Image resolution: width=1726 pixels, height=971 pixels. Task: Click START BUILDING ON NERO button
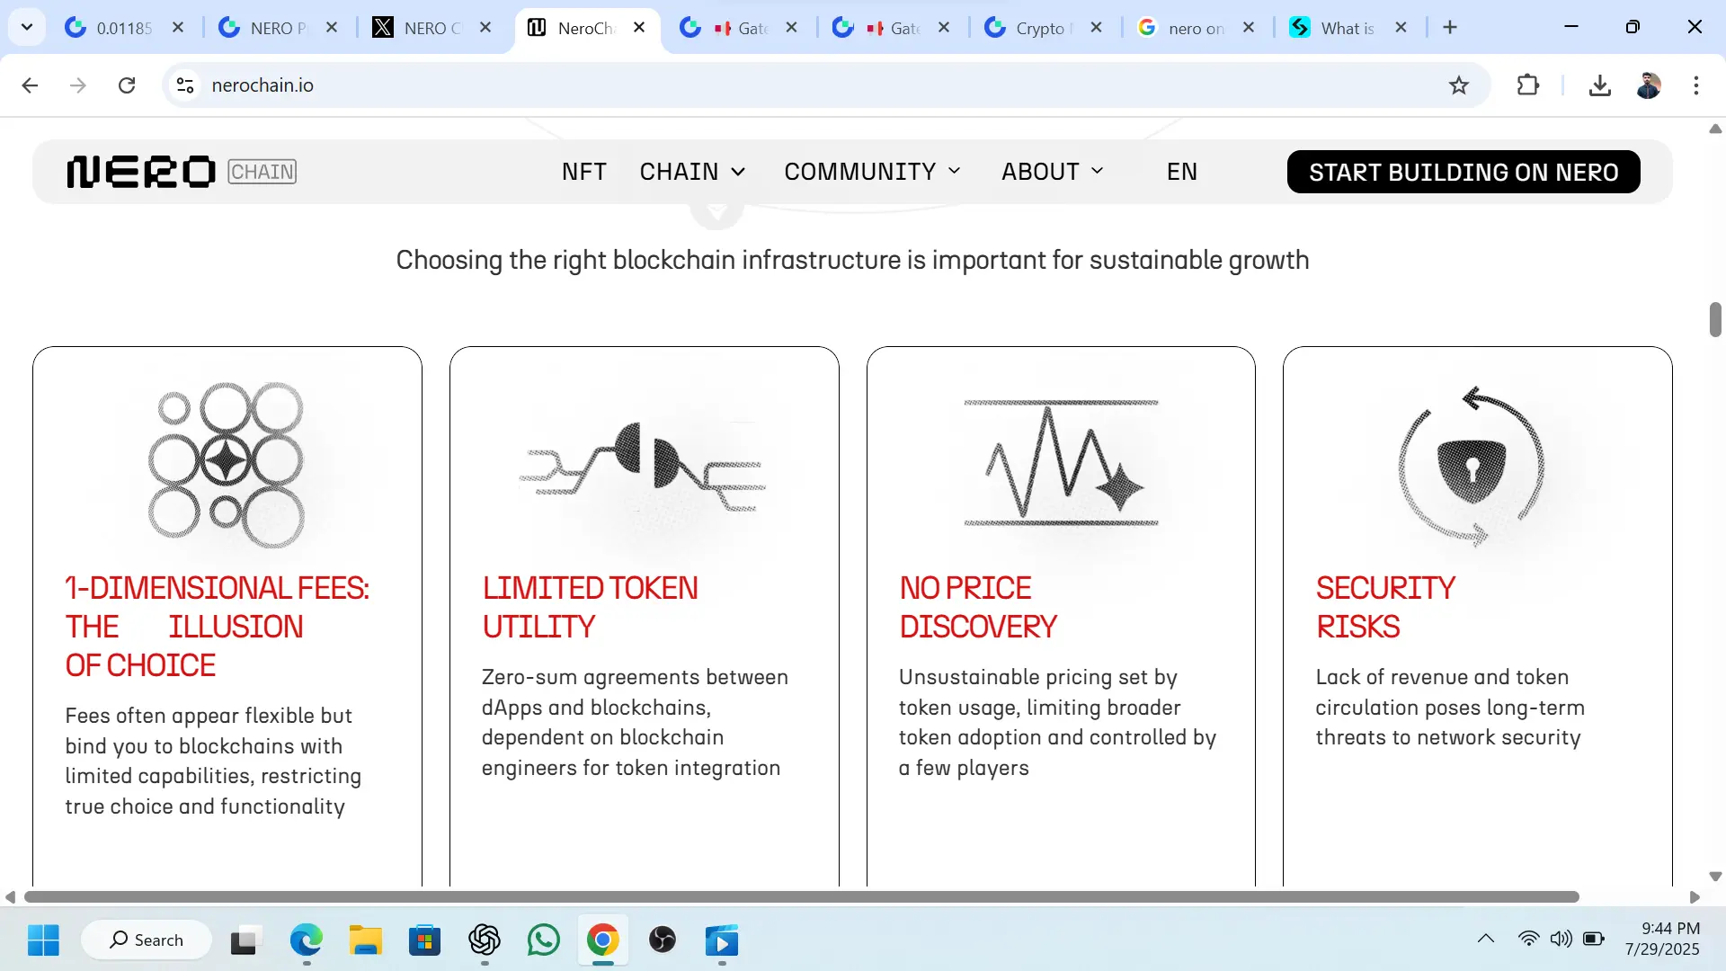pyautogui.click(x=1464, y=172)
